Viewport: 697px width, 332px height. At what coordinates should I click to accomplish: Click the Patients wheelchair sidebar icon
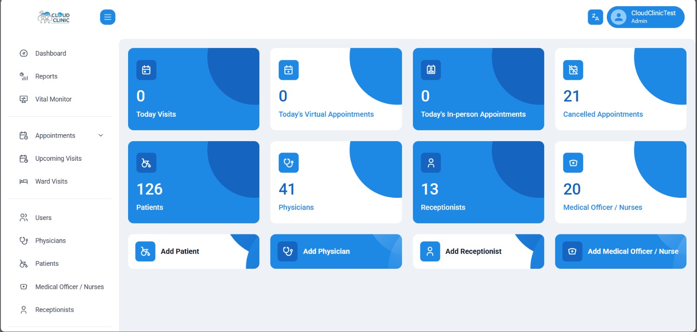coord(24,264)
